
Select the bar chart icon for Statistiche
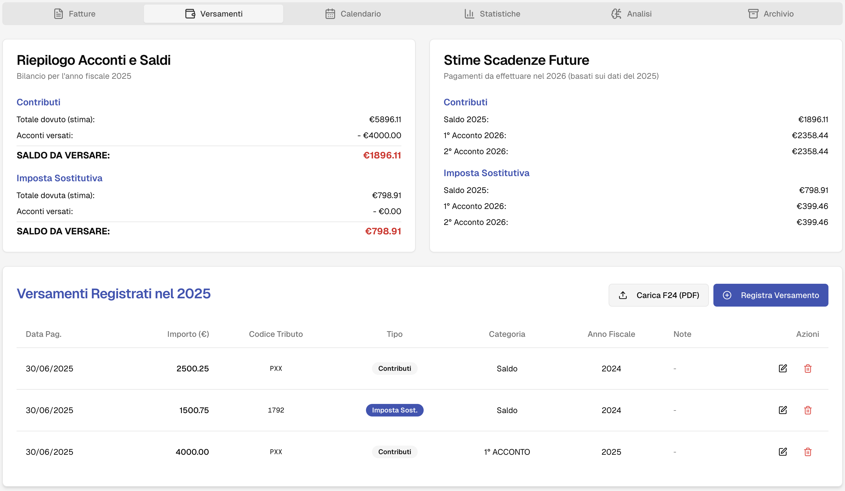(x=469, y=14)
